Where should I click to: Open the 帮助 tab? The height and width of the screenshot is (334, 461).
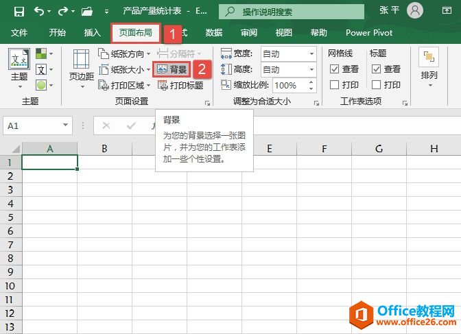pyautogui.click(x=319, y=33)
